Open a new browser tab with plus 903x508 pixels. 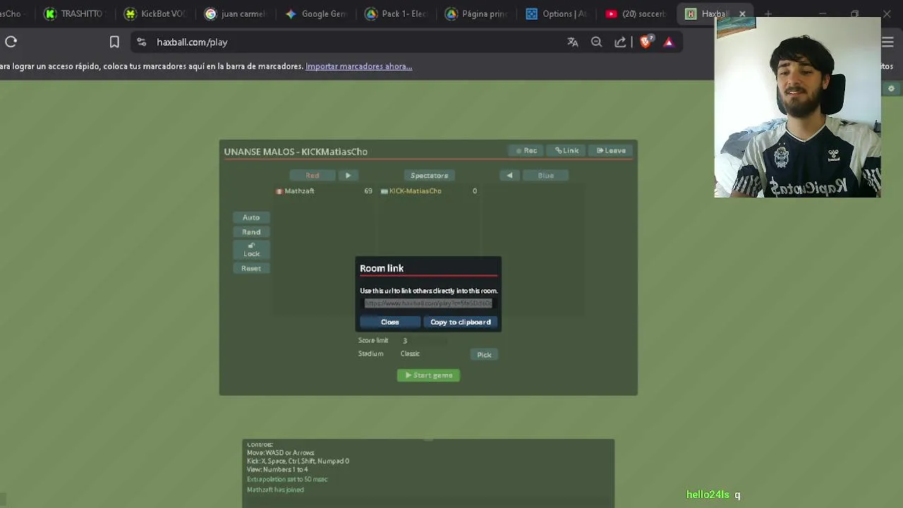[x=768, y=13]
